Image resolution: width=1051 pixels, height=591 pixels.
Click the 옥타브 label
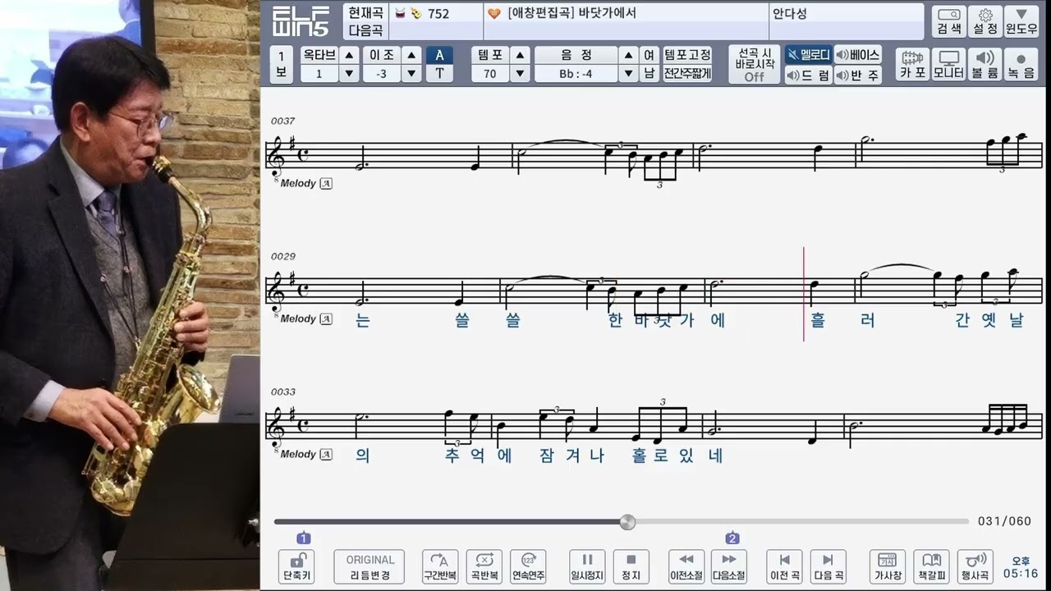pos(319,55)
